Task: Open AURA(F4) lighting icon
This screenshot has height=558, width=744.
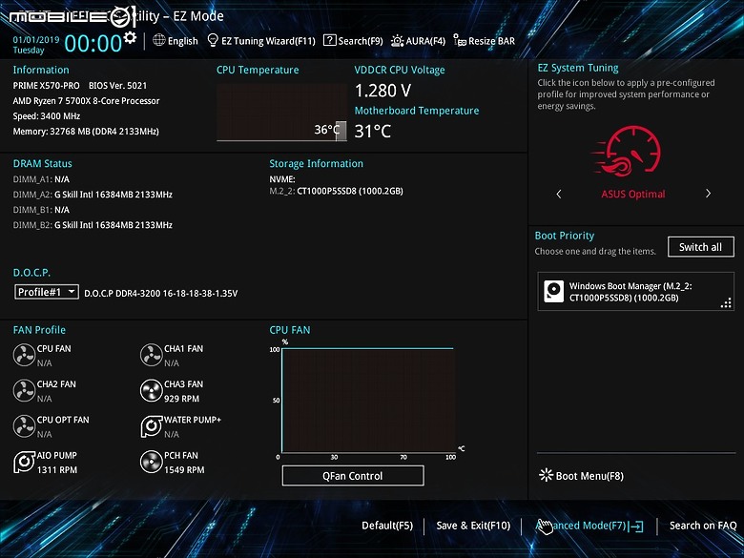Action: 397,41
